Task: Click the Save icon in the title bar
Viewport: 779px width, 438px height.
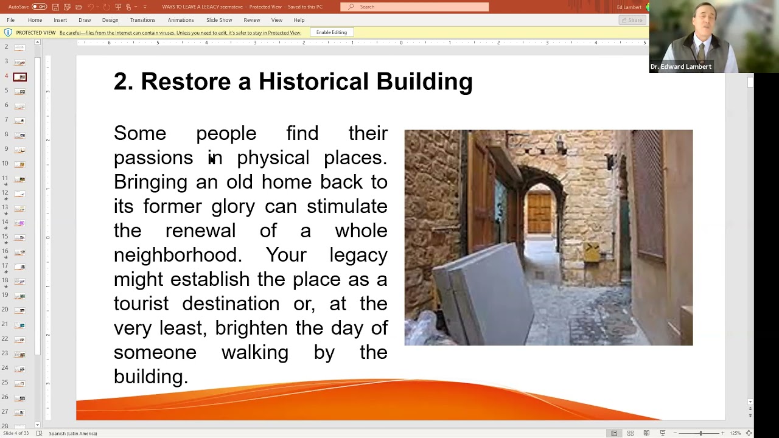Action: click(x=55, y=7)
